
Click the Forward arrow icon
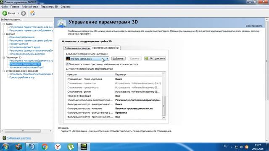(x=24, y=13)
